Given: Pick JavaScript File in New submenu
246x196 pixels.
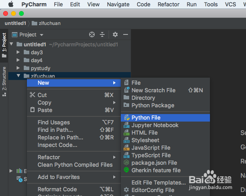Looking at the screenshot, I should point(165,148).
